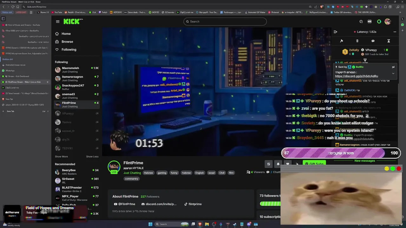This screenshot has width=406, height=228.
Task: Click the theater mode icon below the video
Action: (x=269, y=164)
